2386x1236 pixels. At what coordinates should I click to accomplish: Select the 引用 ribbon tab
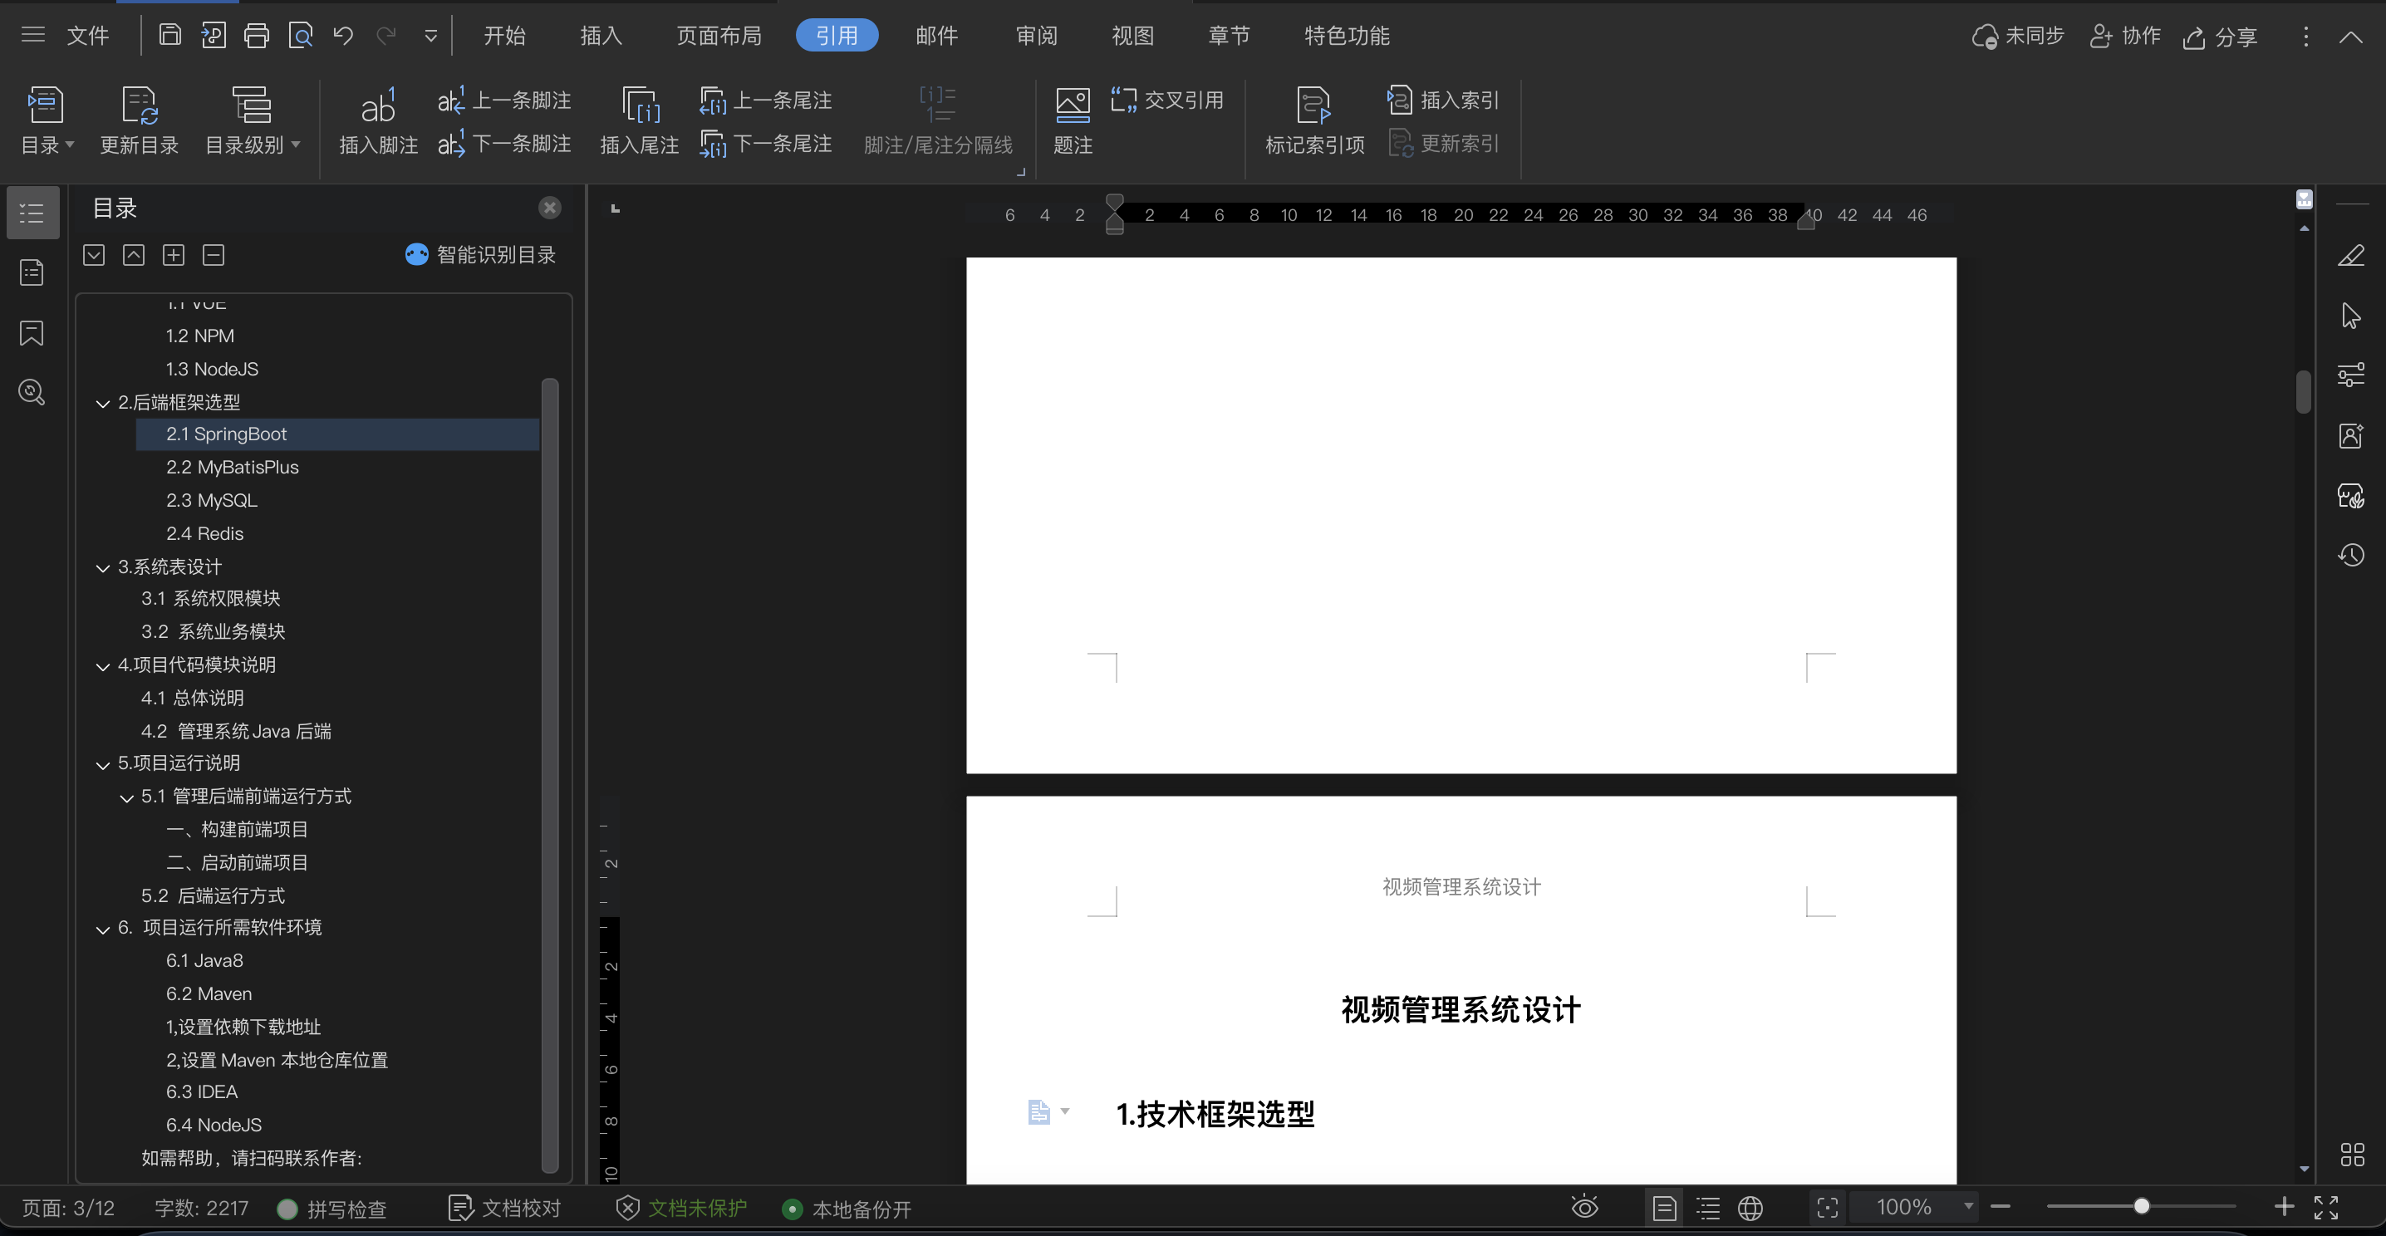[835, 35]
